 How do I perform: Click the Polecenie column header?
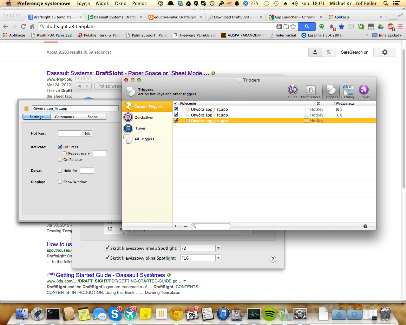[240, 103]
